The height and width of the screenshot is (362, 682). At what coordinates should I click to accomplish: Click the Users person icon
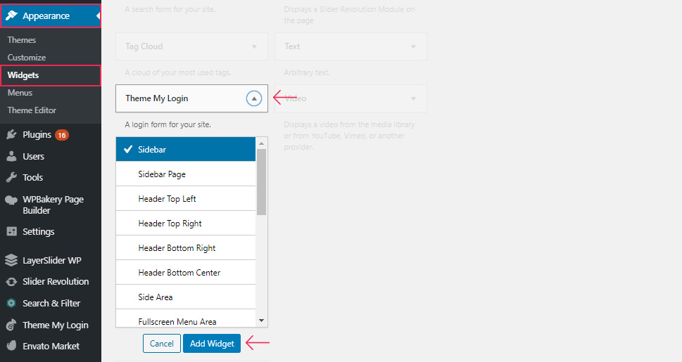[12, 157]
